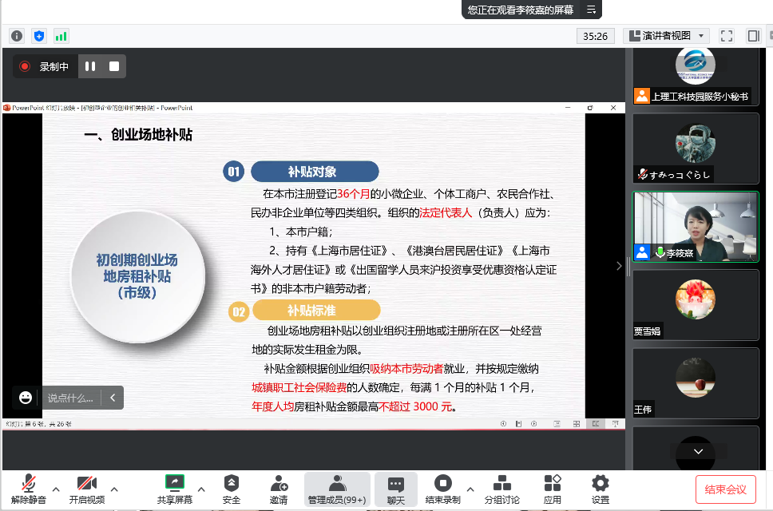This screenshot has width=773, height=511.
Task: Show more participant videos below
Action: (698, 451)
